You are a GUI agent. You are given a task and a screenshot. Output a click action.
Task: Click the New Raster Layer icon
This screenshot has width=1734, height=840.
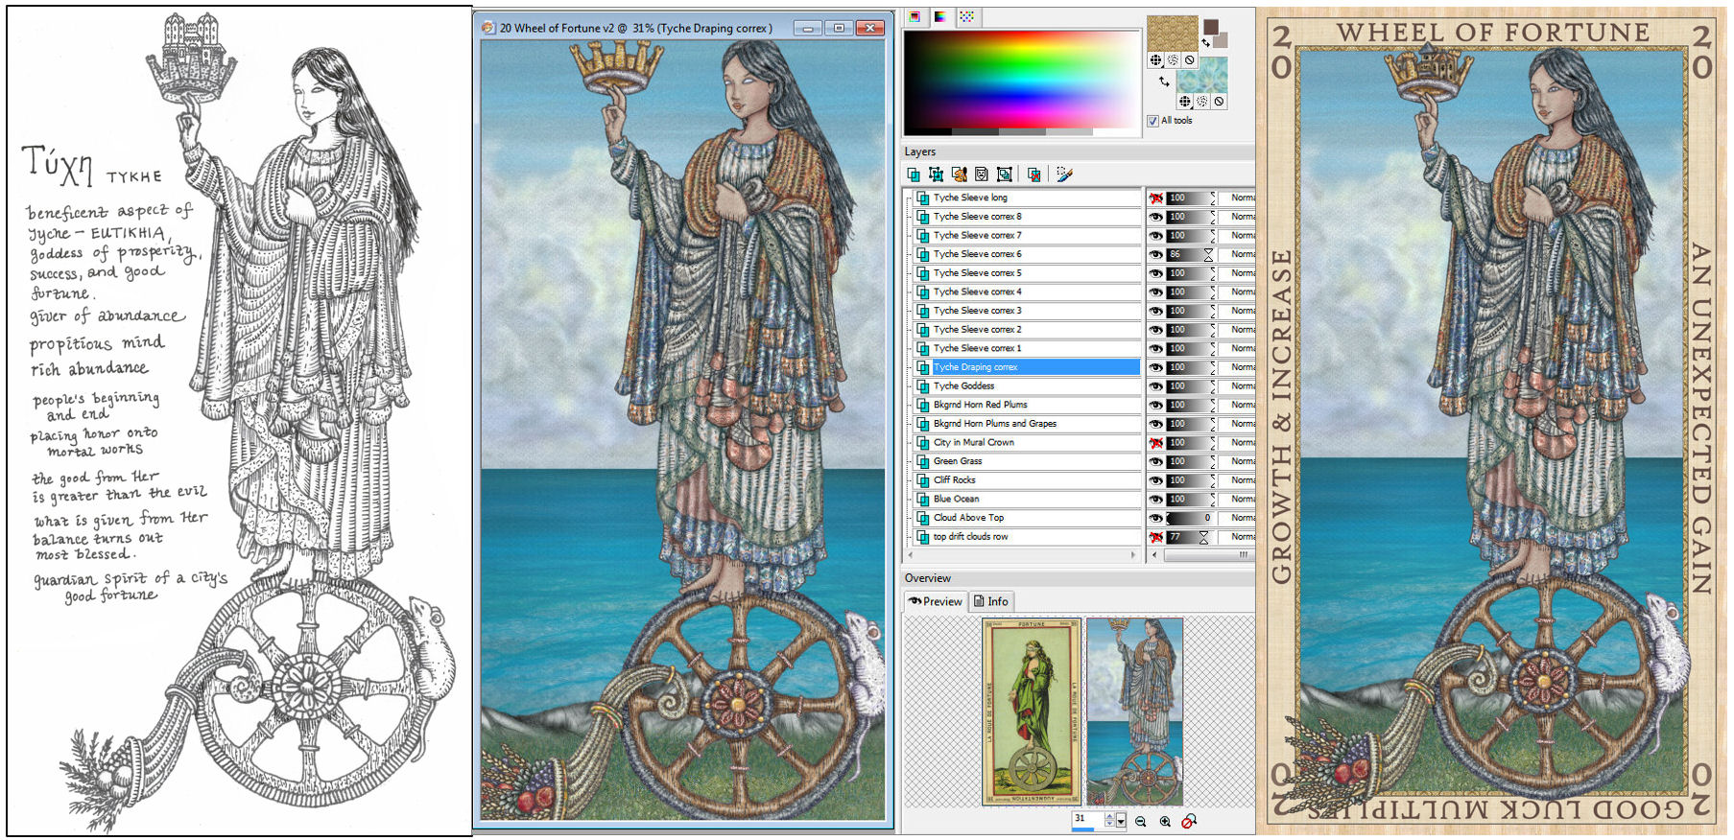(913, 175)
